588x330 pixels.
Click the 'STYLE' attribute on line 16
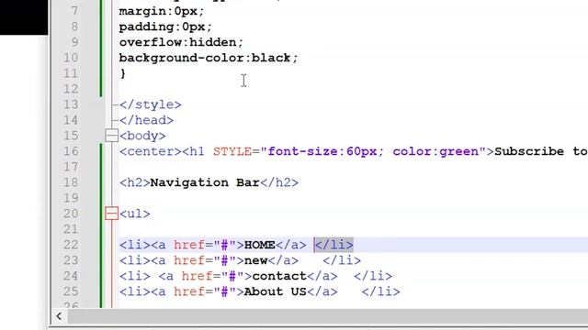(x=232, y=151)
